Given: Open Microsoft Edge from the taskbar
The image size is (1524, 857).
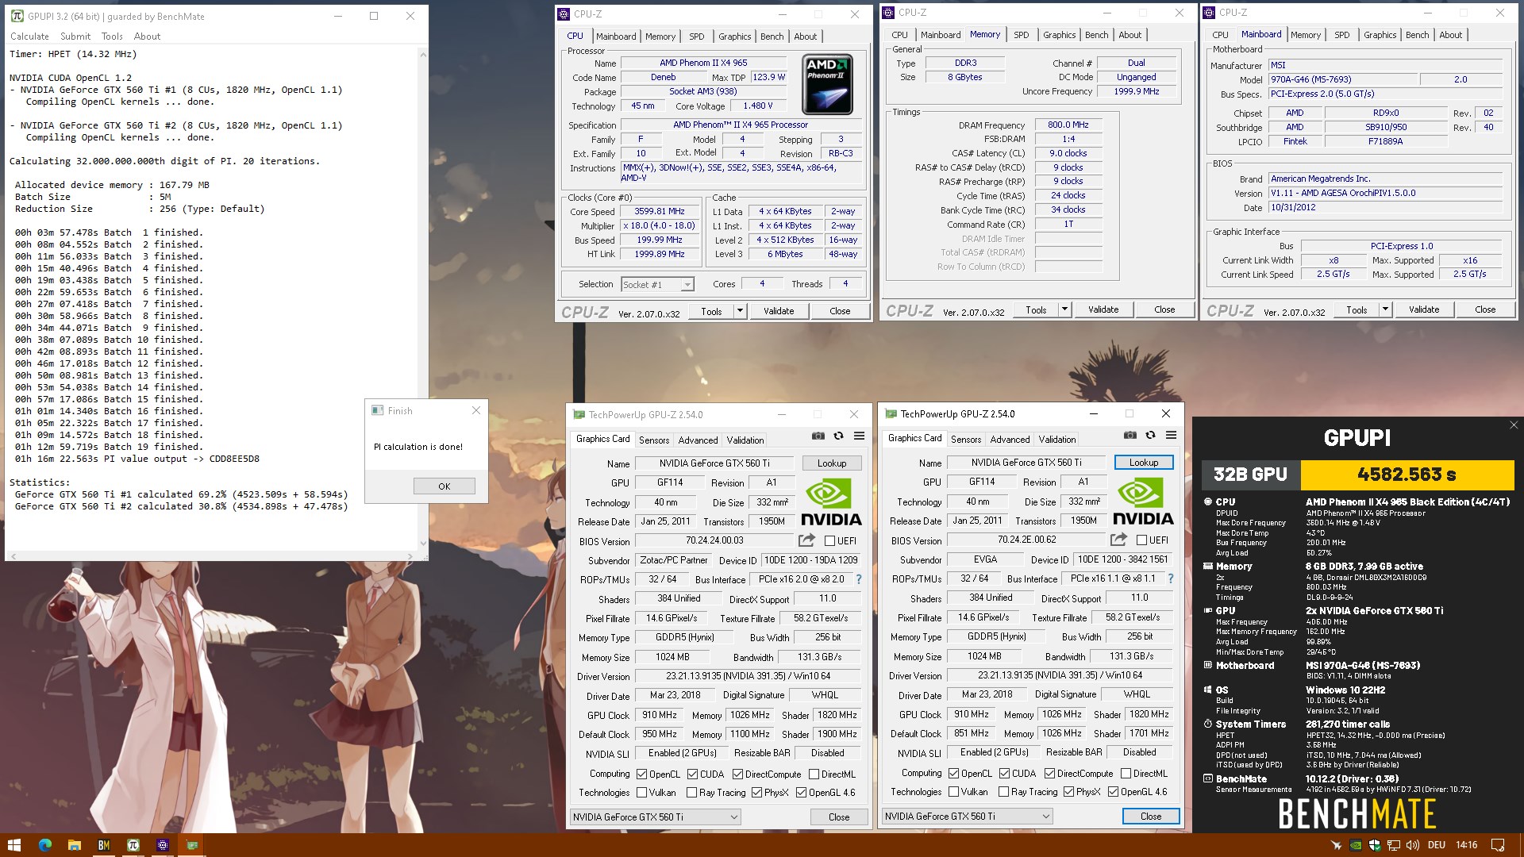Looking at the screenshot, I should pyautogui.click(x=44, y=845).
